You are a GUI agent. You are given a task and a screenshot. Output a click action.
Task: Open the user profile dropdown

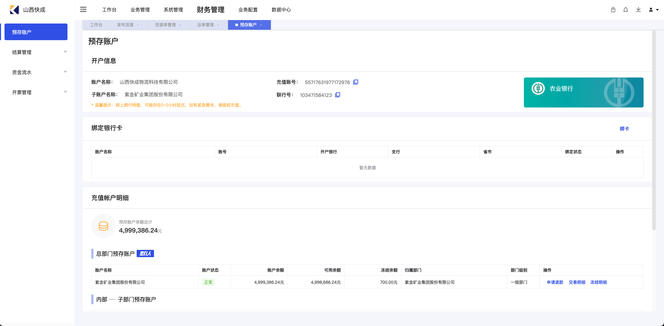pos(653,10)
